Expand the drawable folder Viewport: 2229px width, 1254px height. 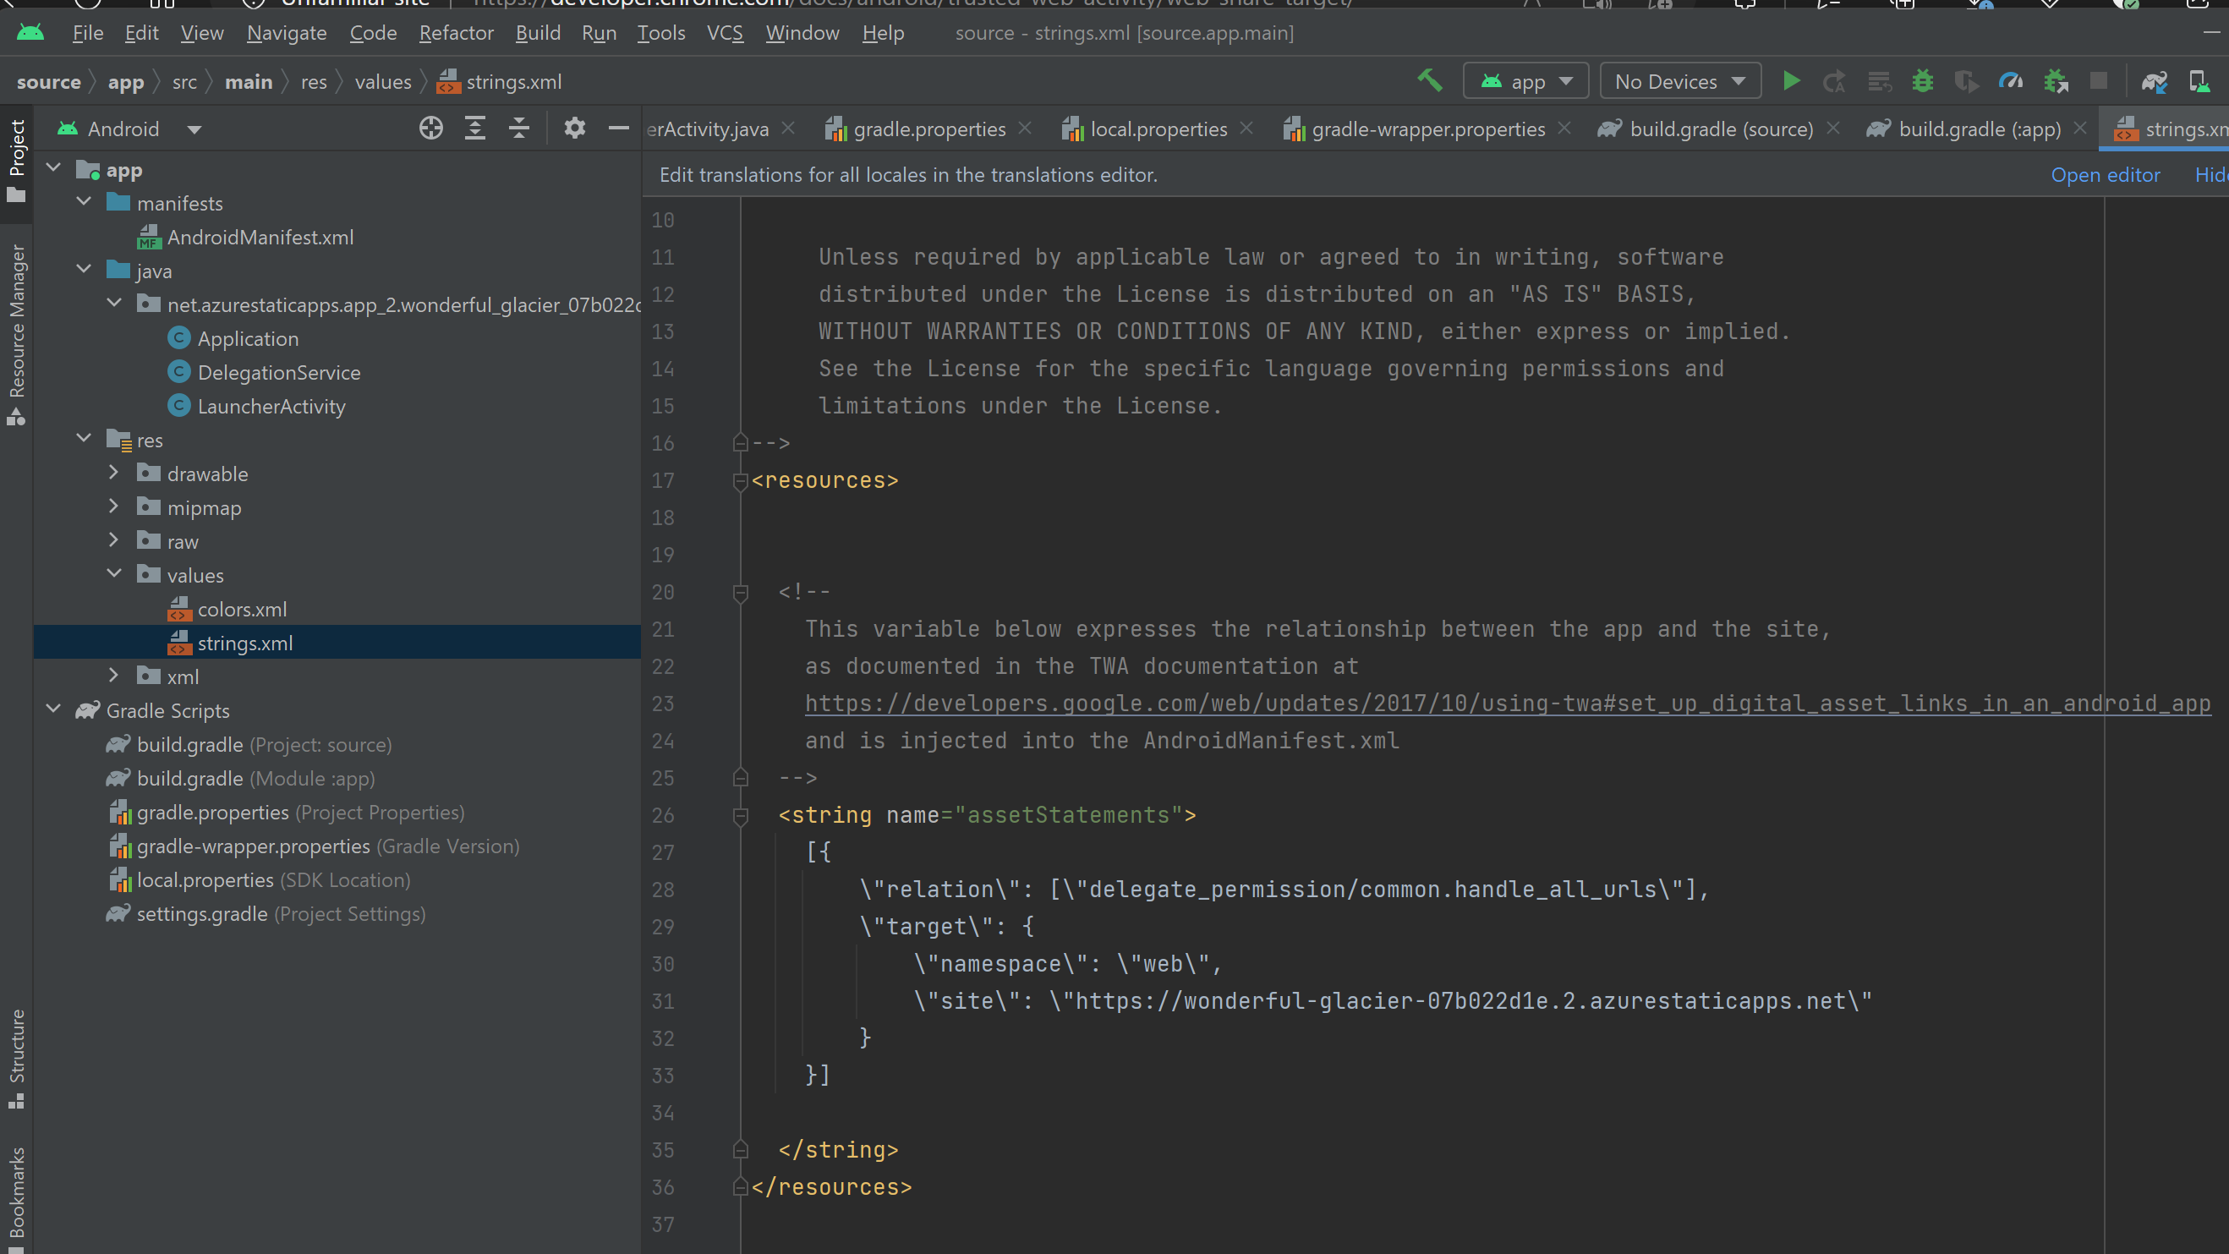[113, 473]
